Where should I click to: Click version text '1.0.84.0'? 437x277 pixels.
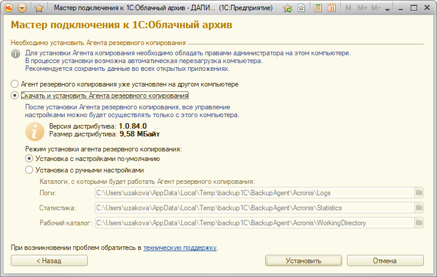(133, 126)
